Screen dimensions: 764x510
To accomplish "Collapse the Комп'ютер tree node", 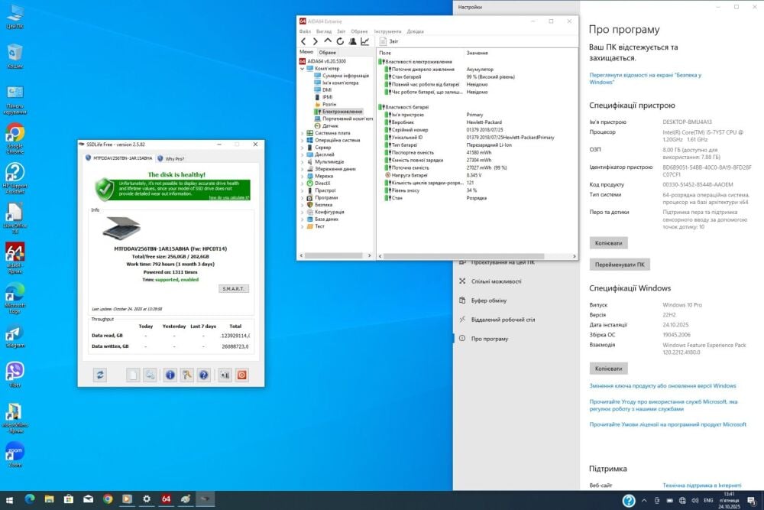I will click(302, 69).
